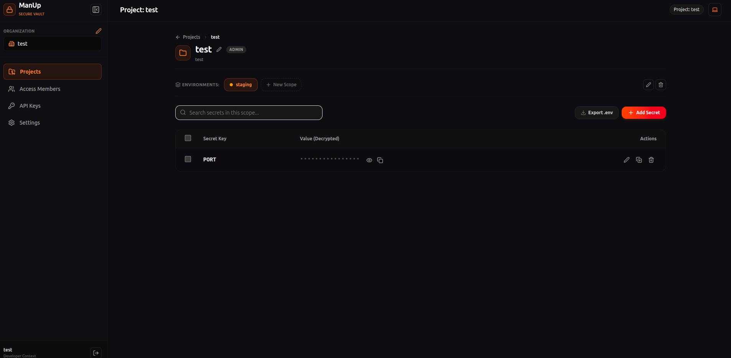Collapse the sidebar panel icon

pos(96,10)
